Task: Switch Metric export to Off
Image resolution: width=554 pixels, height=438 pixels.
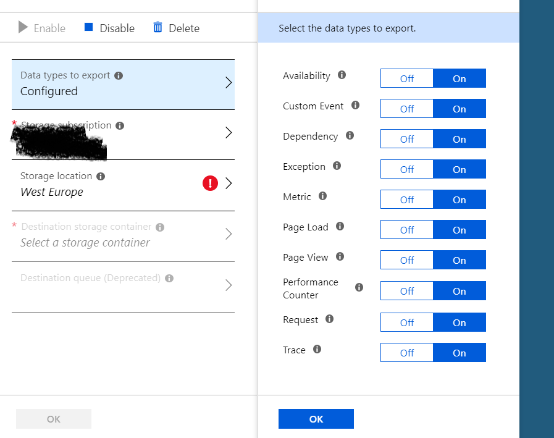Action: 406,200
